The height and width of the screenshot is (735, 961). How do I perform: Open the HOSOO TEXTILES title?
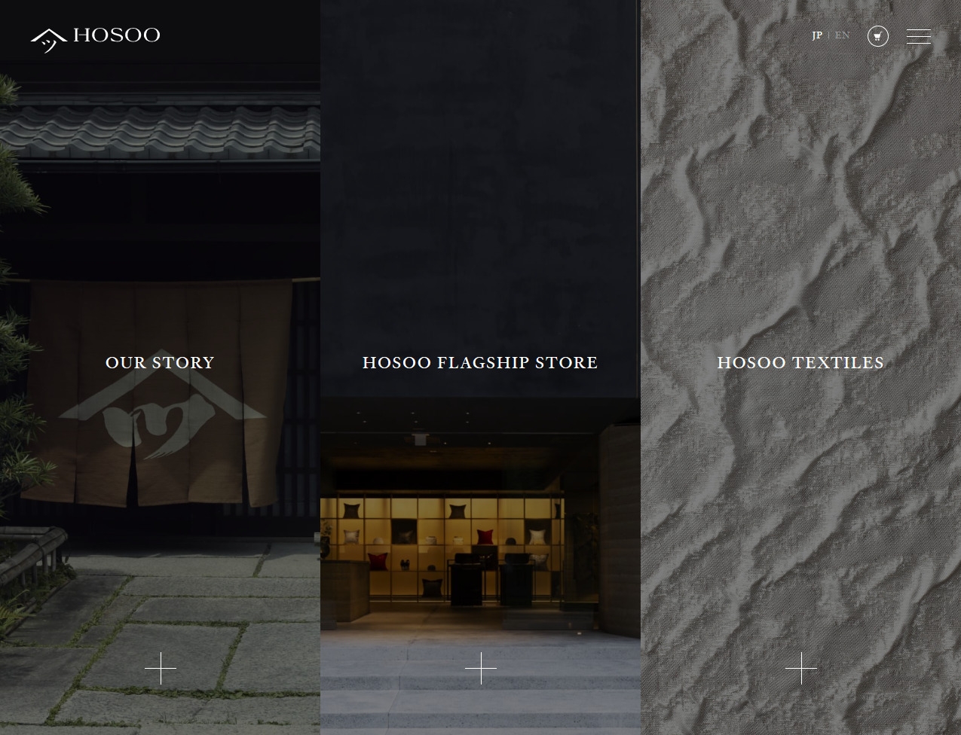pos(800,362)
